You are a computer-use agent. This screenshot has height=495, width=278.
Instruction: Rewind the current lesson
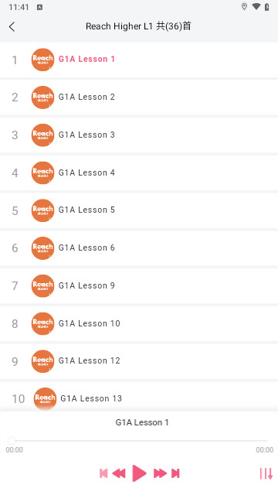click(x=119, y=473)
